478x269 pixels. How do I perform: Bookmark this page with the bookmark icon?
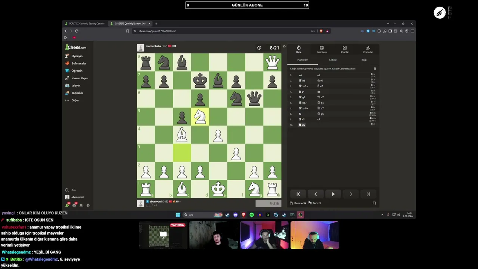click(x=127, y=31)
